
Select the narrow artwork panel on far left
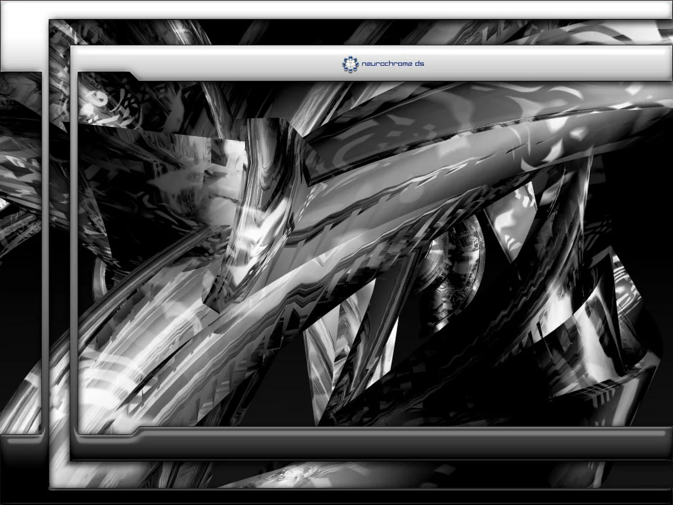(21, 252)
